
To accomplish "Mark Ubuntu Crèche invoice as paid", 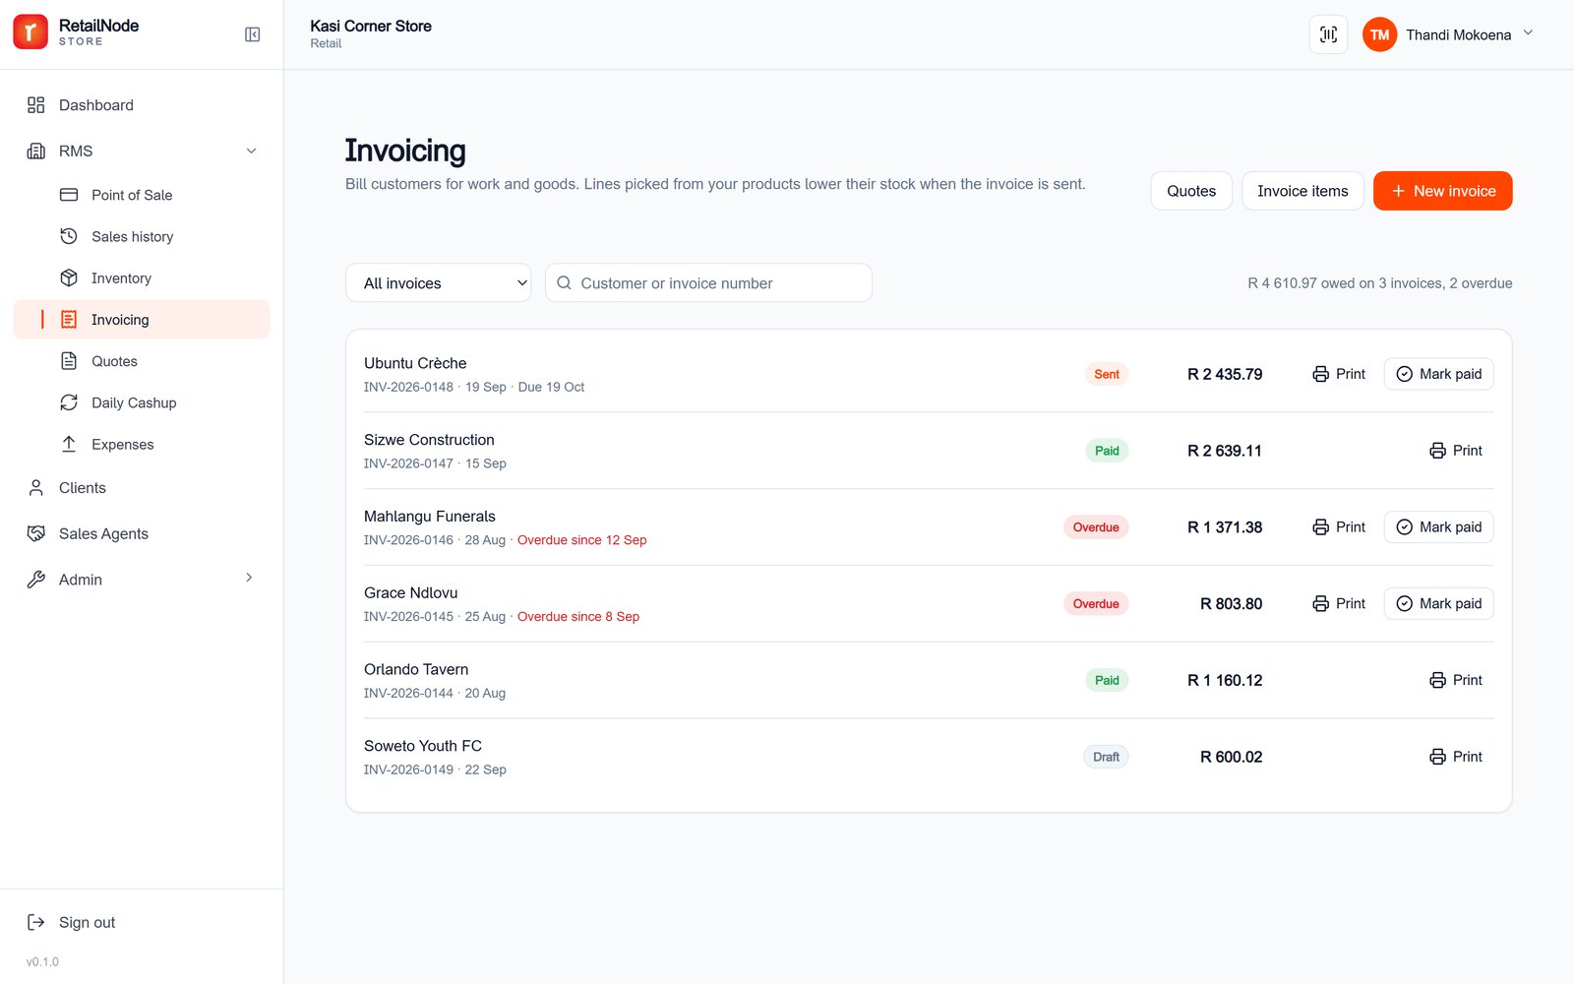I will pyautogui.click(x=1439, y=374).
